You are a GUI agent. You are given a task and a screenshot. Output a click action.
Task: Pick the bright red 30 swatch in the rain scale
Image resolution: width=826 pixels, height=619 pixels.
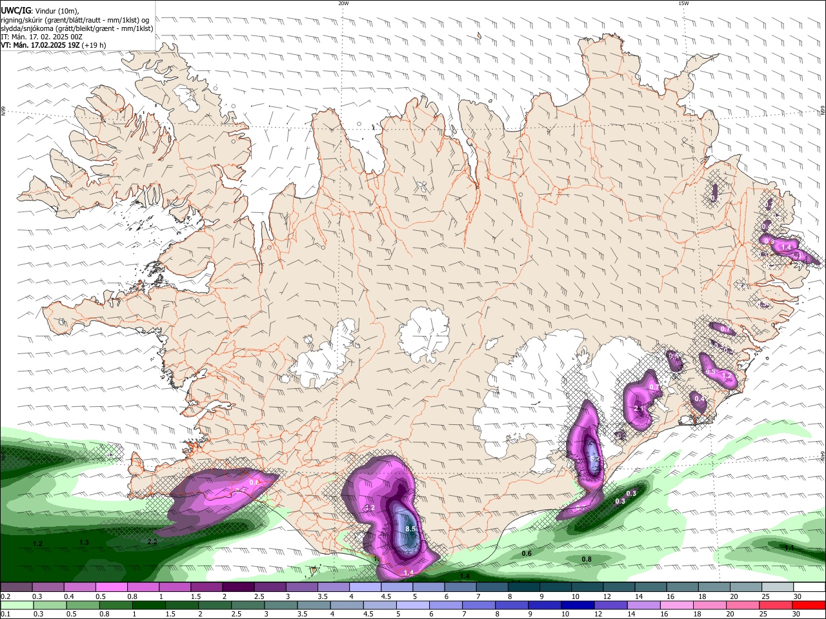point(809,605)
